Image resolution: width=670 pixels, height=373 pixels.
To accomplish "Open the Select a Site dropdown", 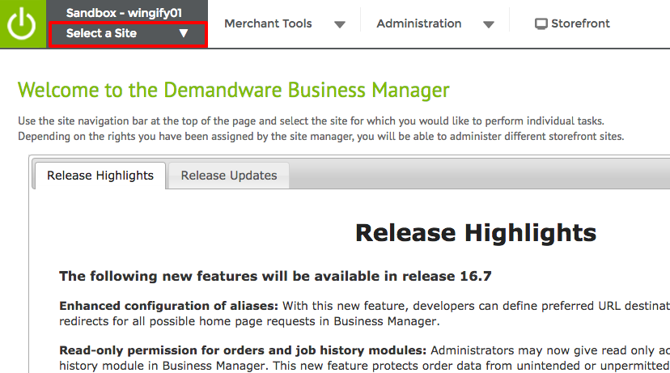I will coord(128,34).
